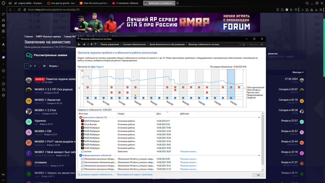Click the heart bookmark icon in the address bar
Screen dimensions: 325x183
click(296, 10)
